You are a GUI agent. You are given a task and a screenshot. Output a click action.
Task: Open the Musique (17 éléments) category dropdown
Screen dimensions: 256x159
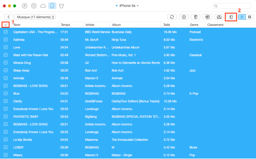point(35,17)
